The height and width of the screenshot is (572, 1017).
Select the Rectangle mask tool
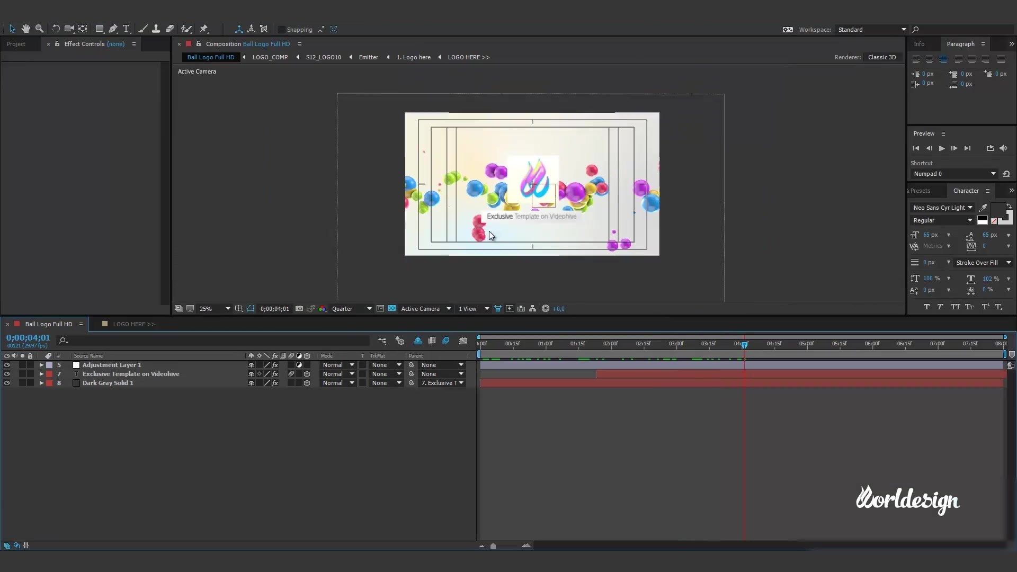click(x=99, y=29)
